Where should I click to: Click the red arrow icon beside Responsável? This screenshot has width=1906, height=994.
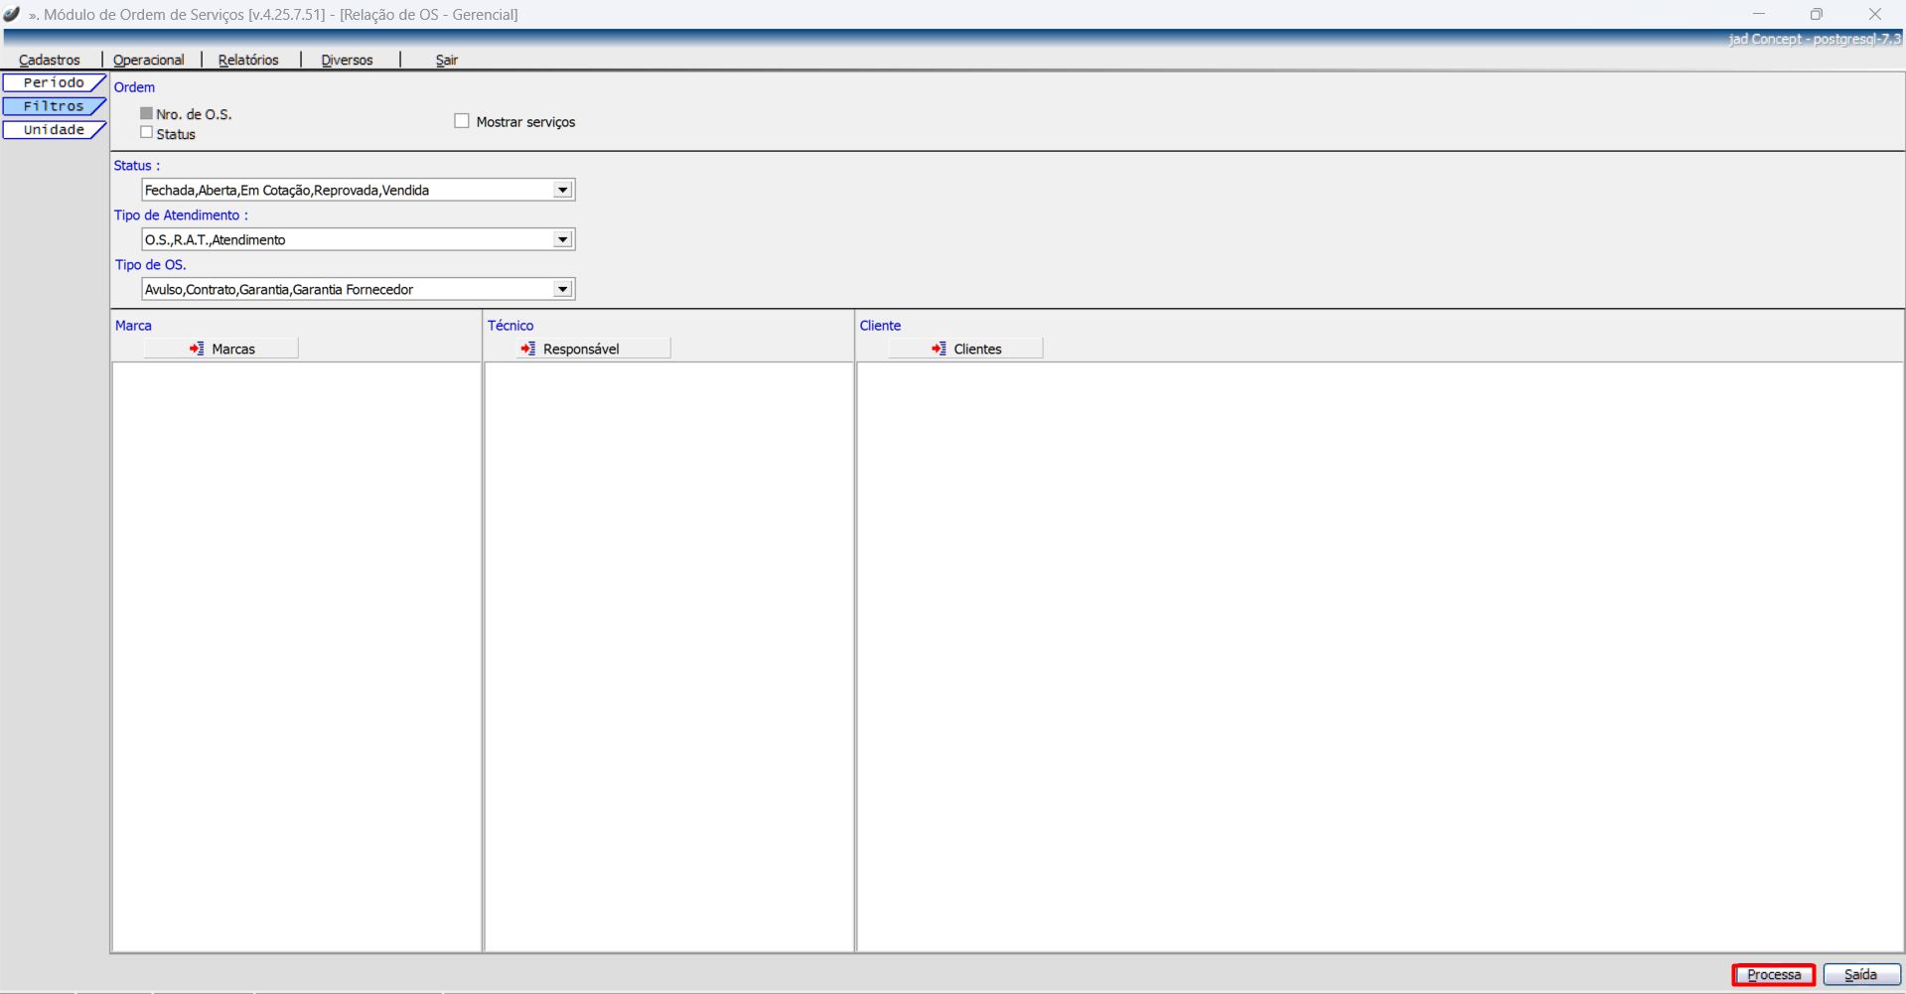coord(527,349)
